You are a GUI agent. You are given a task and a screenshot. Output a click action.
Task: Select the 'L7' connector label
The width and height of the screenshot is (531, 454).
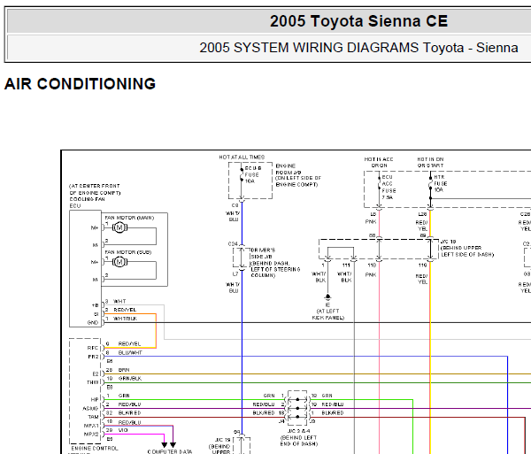coord(235,273)
